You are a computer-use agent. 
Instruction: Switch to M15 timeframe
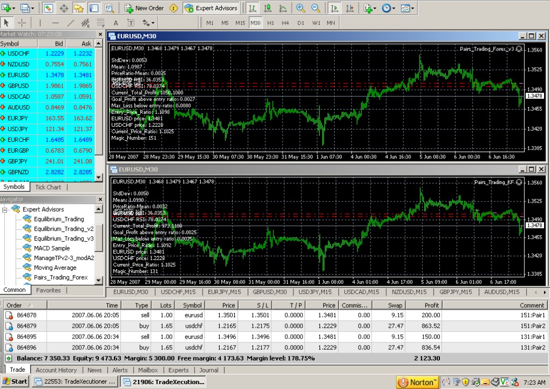coord(240,23)
